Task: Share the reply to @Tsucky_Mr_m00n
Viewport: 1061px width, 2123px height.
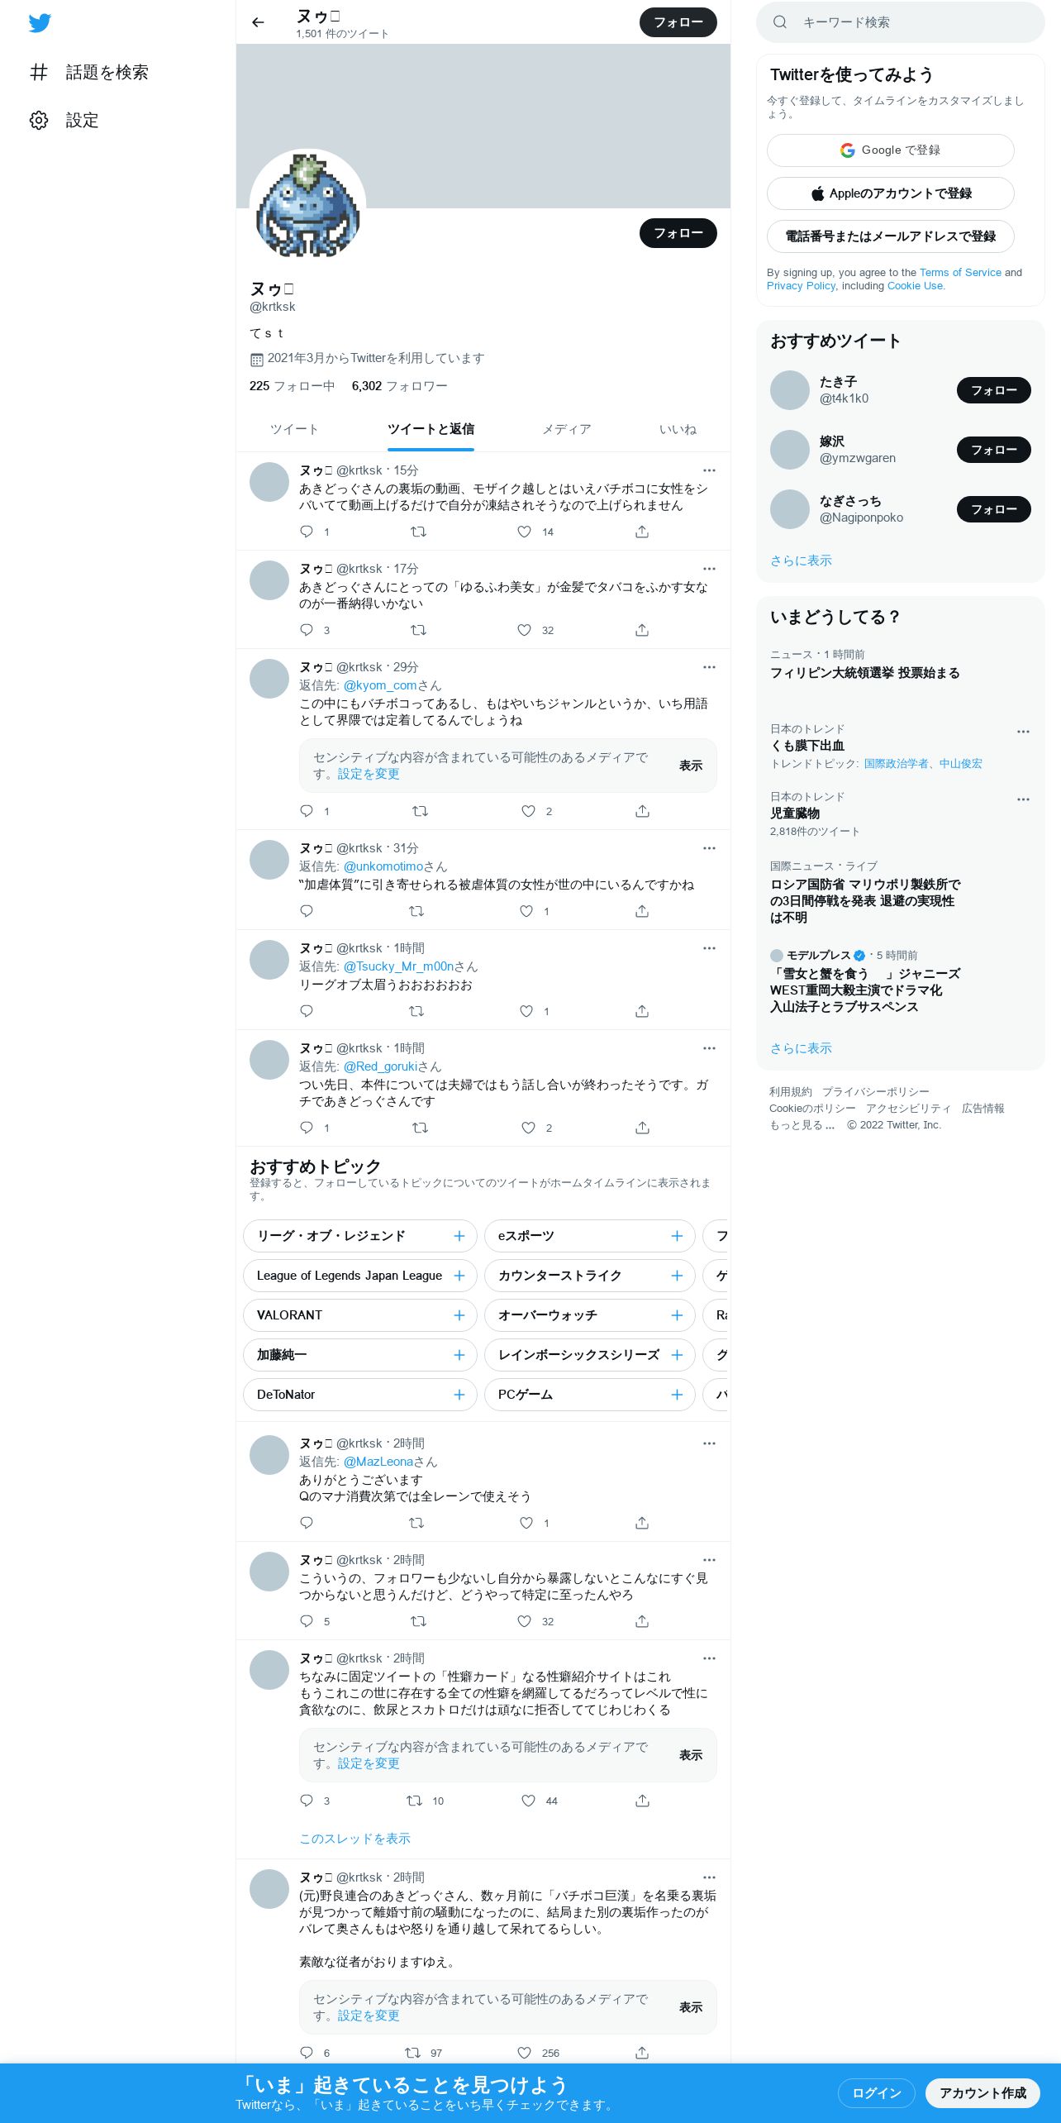Action: (x=642, y=1011)
